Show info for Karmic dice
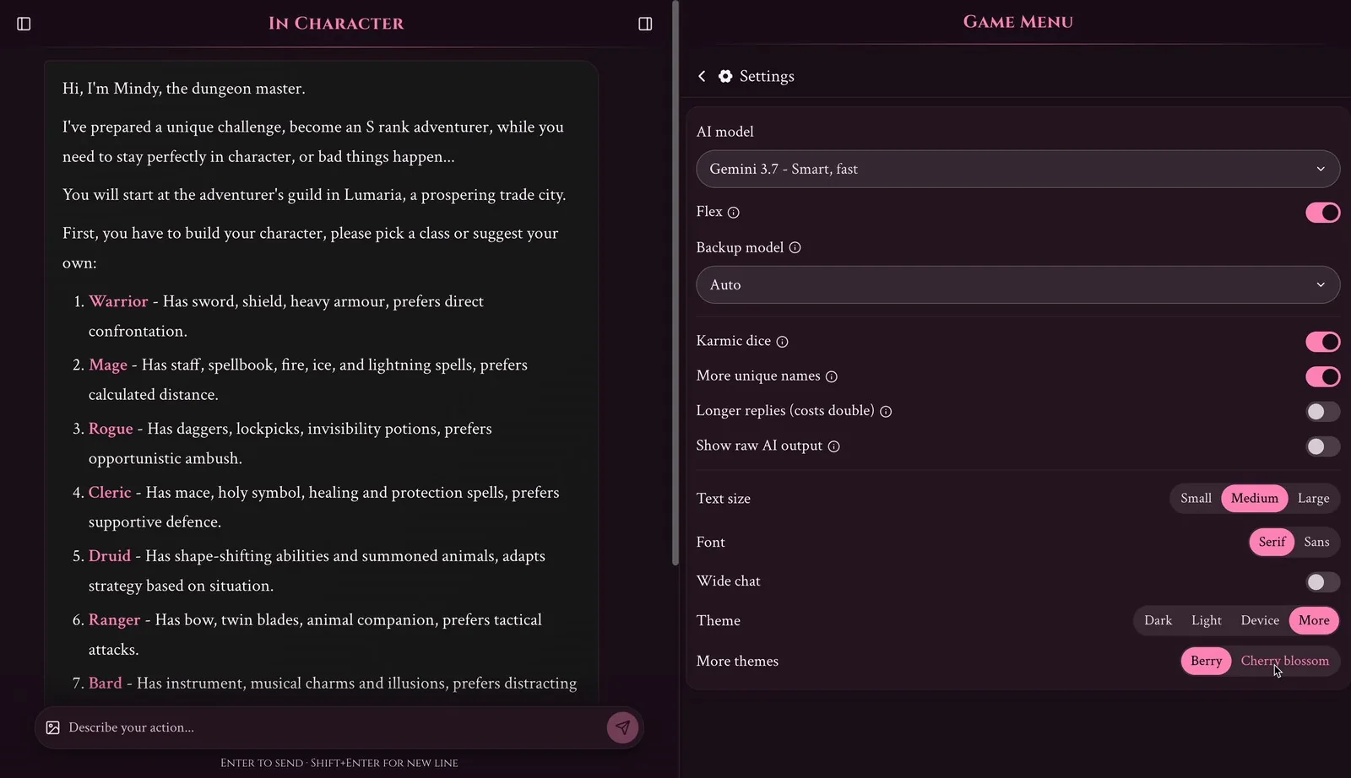Screen dimensions: 1351x778 point(782,342)
